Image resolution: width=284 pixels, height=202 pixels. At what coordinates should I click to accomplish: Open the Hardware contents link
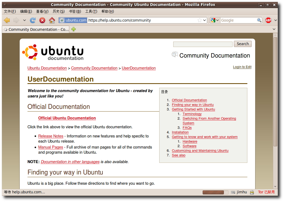(x=190, y=142)
